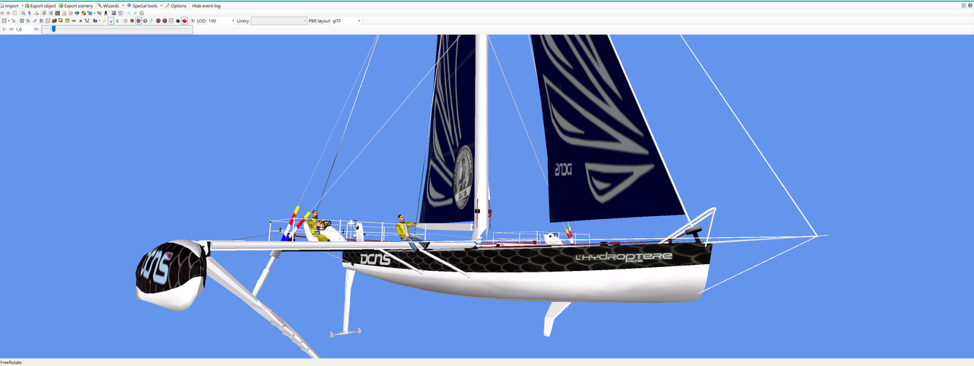Open the Import menu

click(x=10, y=5)
